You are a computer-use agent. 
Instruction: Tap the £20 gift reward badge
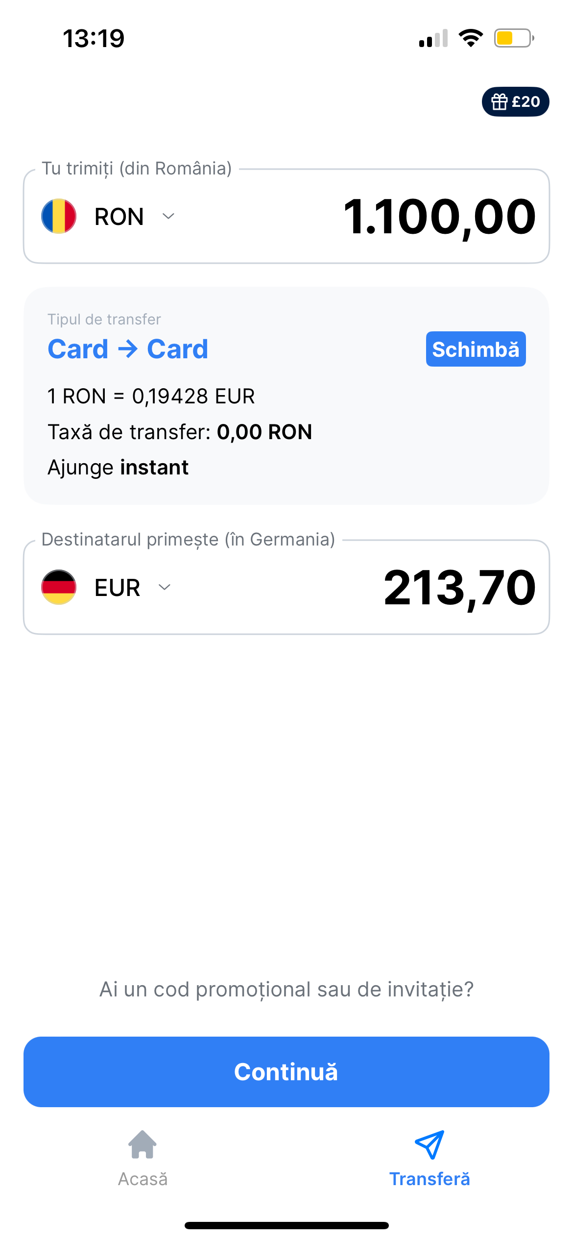(515, 102)
